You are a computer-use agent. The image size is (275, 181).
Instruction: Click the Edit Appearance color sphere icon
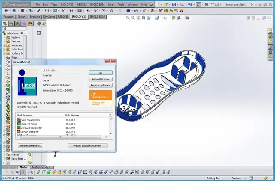(x=174, y=18)
